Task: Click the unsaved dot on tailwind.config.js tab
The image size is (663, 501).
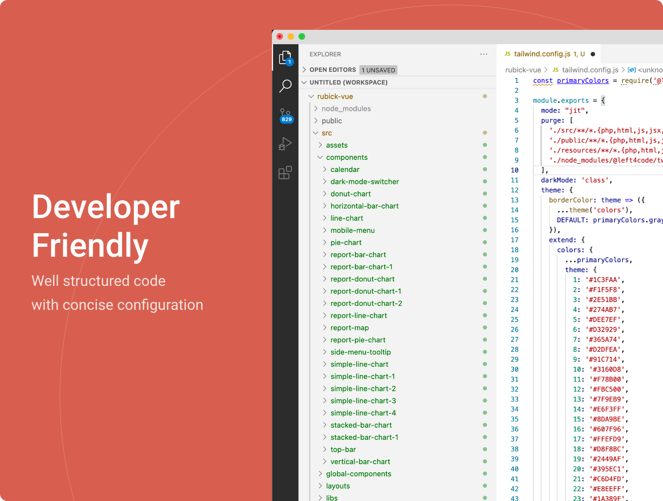Action: [x=593, y=54]
